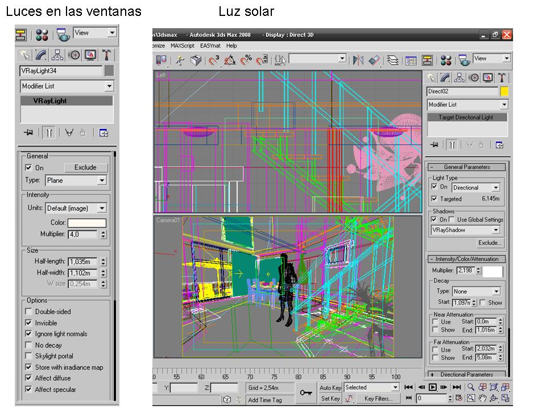Toggle the Targeted checkbox

[434, 199]
